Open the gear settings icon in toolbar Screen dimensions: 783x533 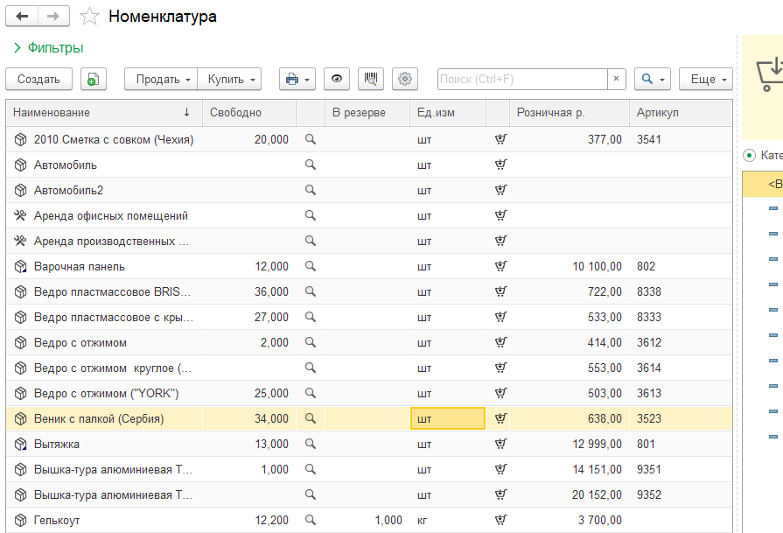404,79
